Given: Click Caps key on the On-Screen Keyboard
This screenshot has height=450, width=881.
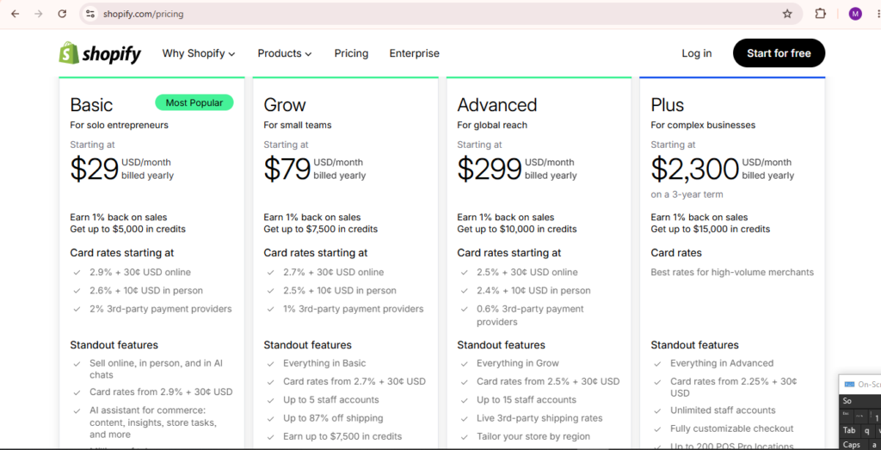Looking at the screenshot, I should pyautogui.click(x=851, y=444).
